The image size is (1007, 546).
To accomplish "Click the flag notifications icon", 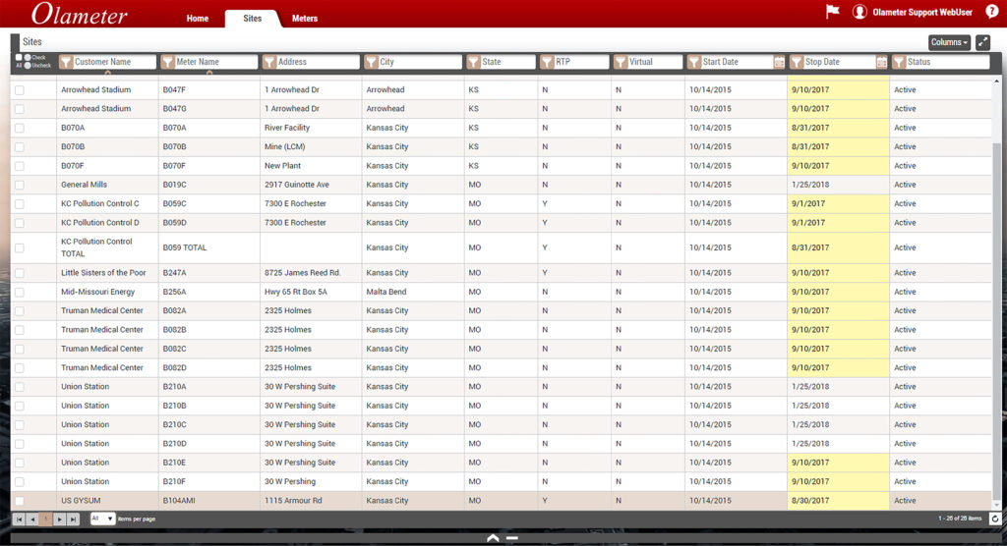I will 832,12.
